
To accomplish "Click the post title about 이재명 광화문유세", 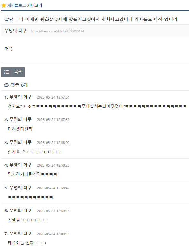I will pos(98,20).
